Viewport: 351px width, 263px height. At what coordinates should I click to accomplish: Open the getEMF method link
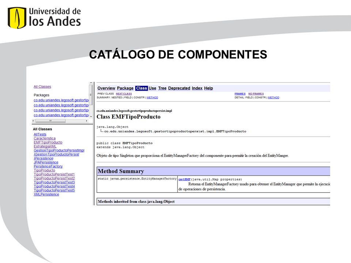coord(184,179)
